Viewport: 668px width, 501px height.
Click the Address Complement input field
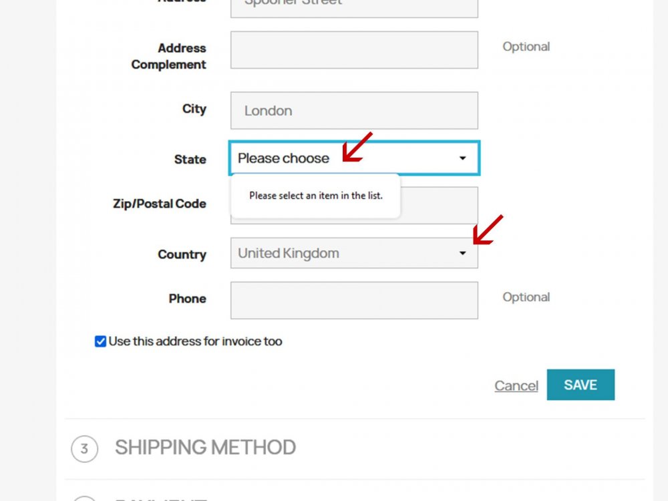tap(354, 49)
